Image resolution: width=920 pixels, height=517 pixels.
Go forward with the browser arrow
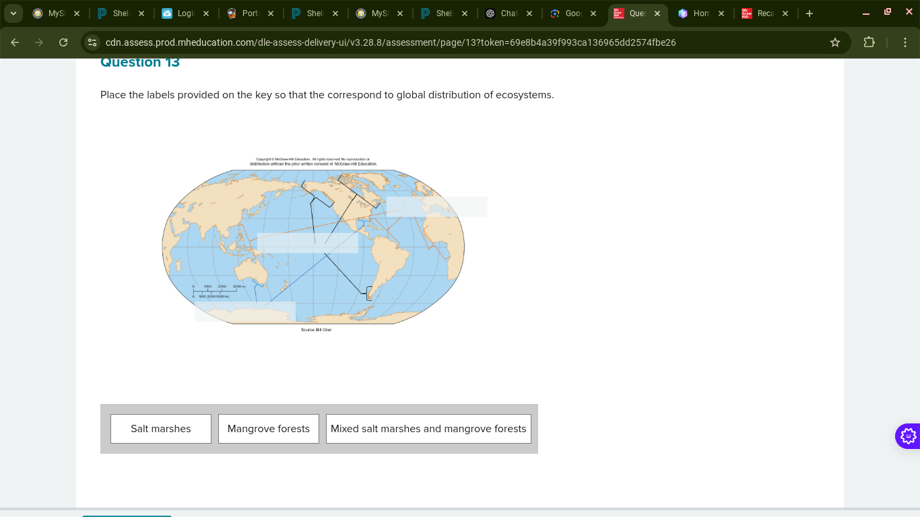(x=39, y=42)
